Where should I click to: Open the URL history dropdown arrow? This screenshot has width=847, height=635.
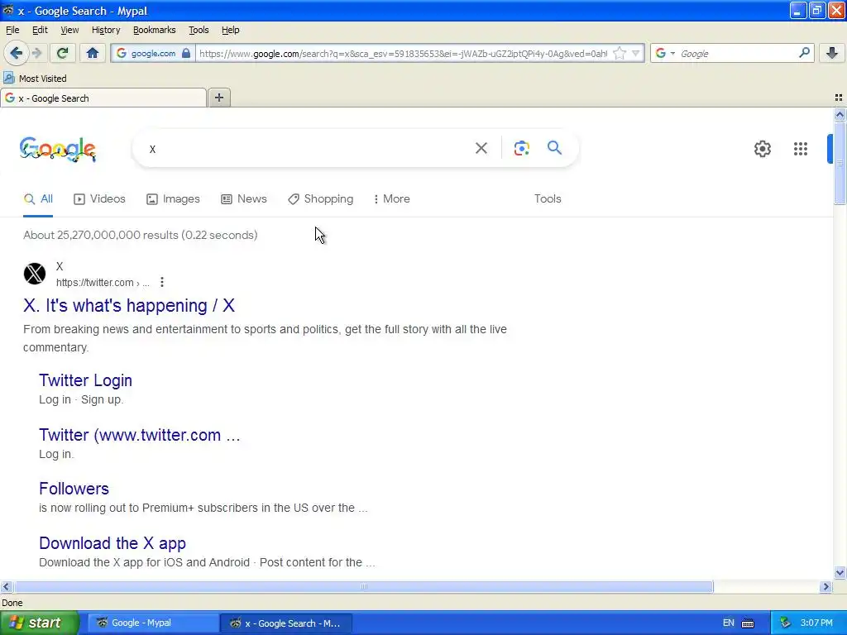(636, 54)
